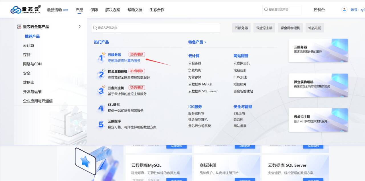Expand 量芯云全部产品 with the chevron arrow
Image resolution: width=365 pixels, height=181 pixels.
click(80, 27)
